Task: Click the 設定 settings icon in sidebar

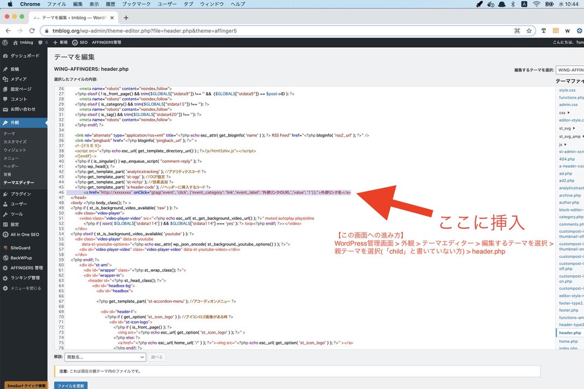Action: (x=5, y=225)
